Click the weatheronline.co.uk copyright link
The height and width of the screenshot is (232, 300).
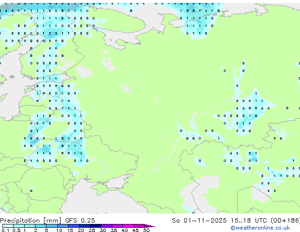click(x=260, y=228)
